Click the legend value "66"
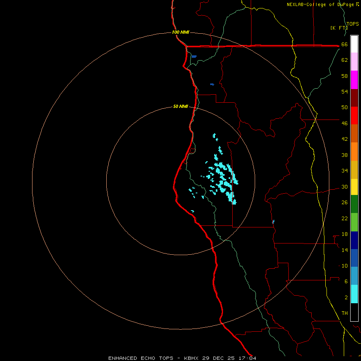361x361 pixels. (345, 44)
